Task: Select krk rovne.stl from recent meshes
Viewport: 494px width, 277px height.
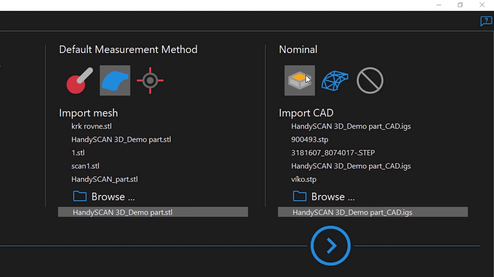Action: (x=91, y=126)
